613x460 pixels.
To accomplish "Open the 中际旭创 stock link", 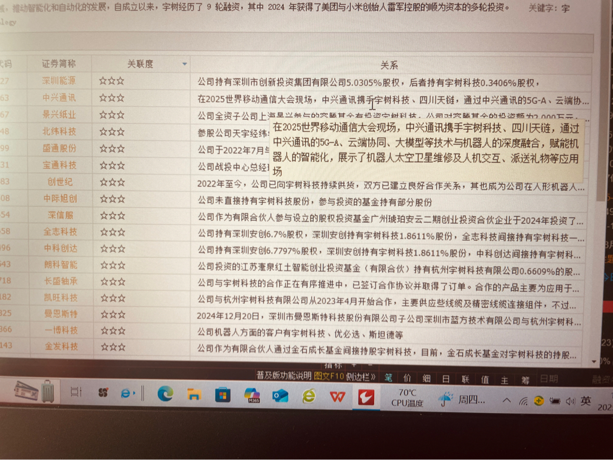I will point(60,199).
